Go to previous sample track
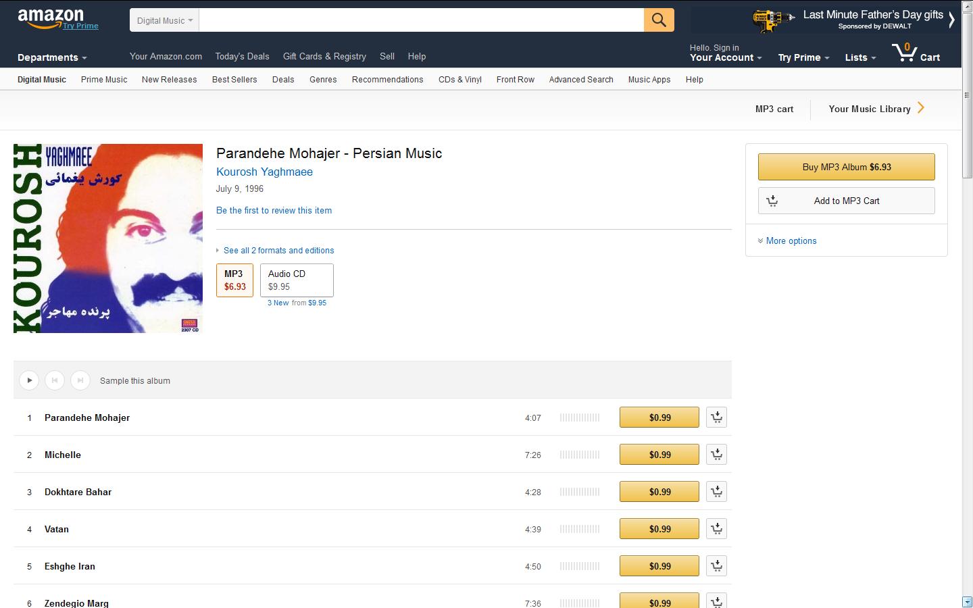The height and width of the screenshot is (608, 973). click(x=55, y=380)
